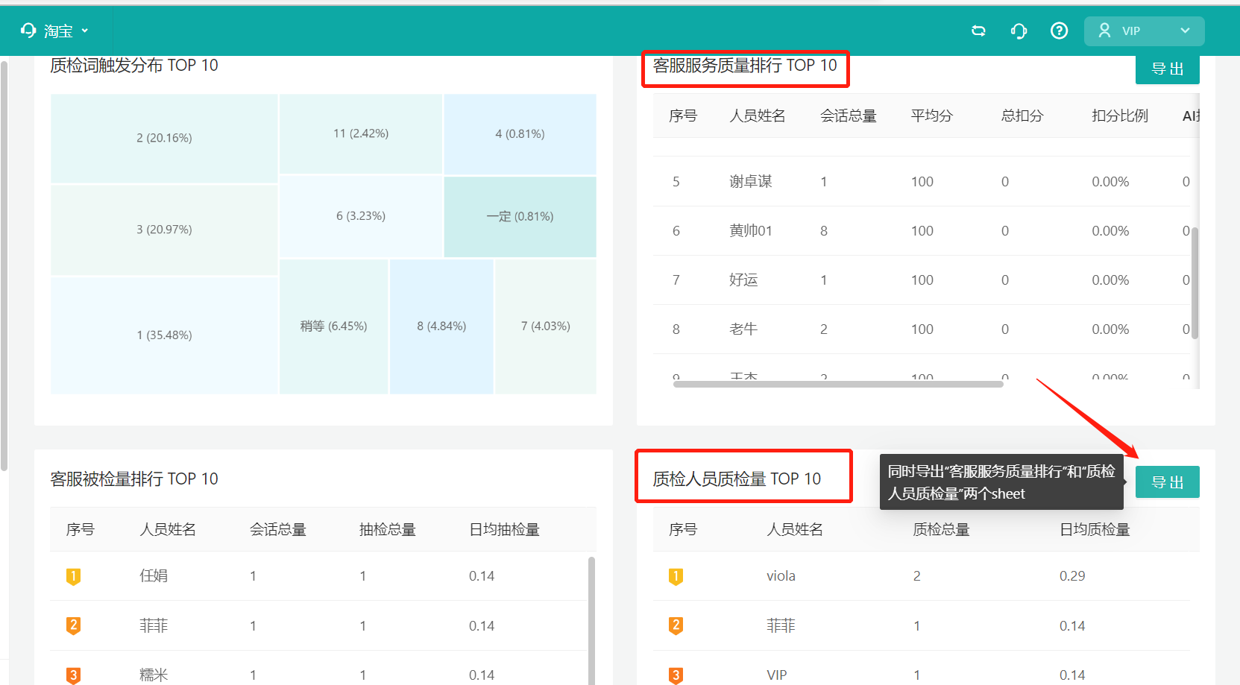Click the user avatar icon next to VIP
Screen dimensions: 1240x685
1105,31
